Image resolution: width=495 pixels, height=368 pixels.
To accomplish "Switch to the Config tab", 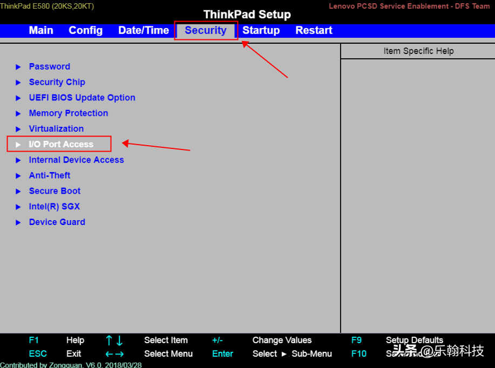I will click(85, 30).
